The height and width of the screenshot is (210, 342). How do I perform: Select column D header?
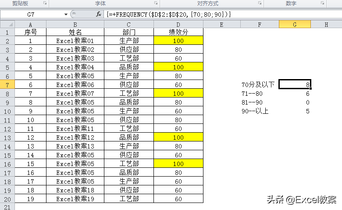pos(178,24)
